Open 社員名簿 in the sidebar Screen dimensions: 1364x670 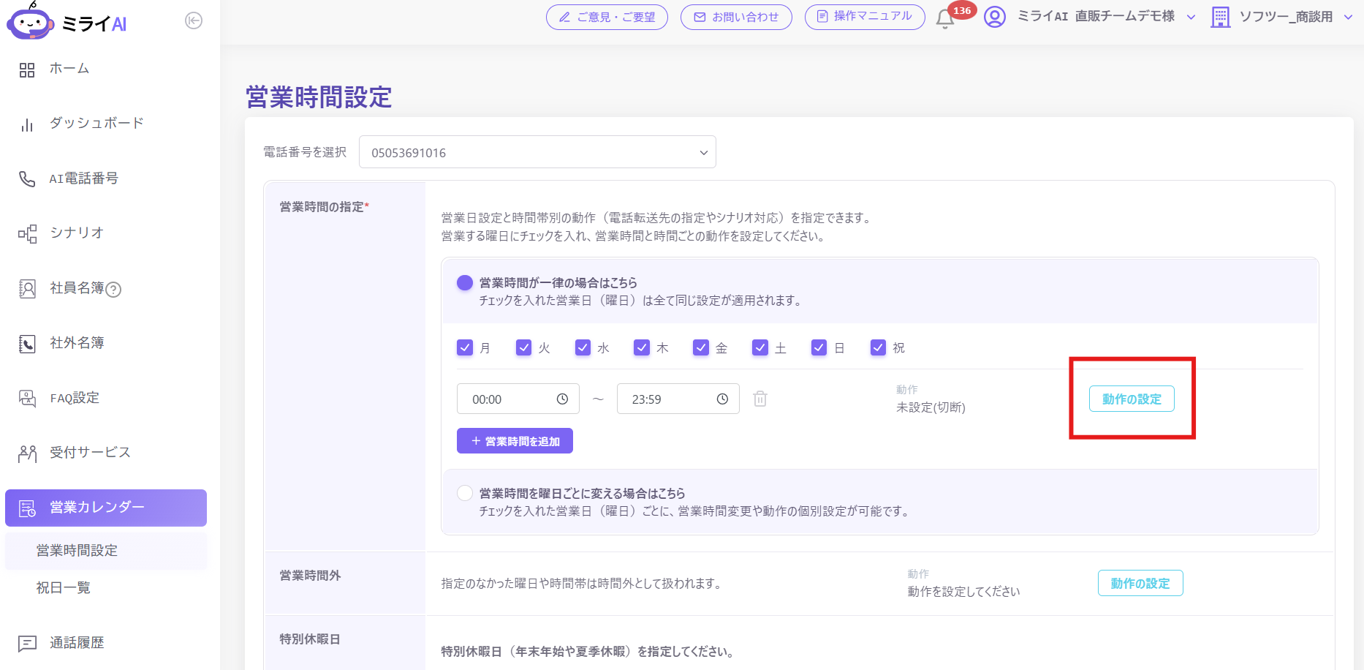[x=77, y=288]
